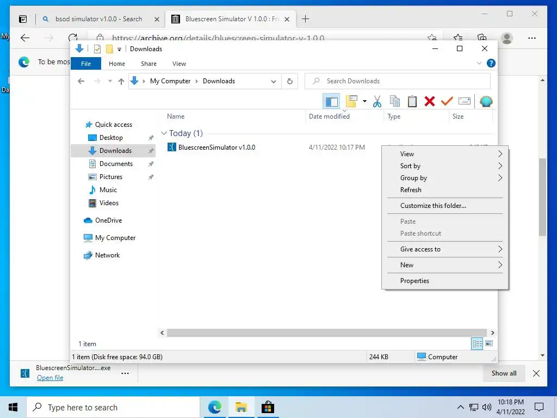
Task: Open the Group by submenu
Action: click(x=445, y=178)
